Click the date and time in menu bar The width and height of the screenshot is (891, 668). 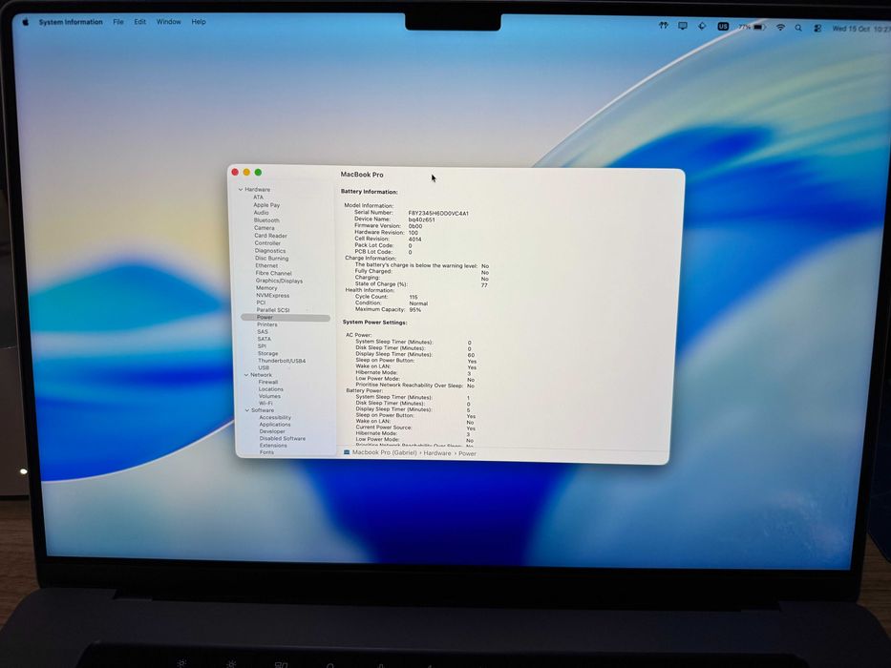[x=860, y=29]
